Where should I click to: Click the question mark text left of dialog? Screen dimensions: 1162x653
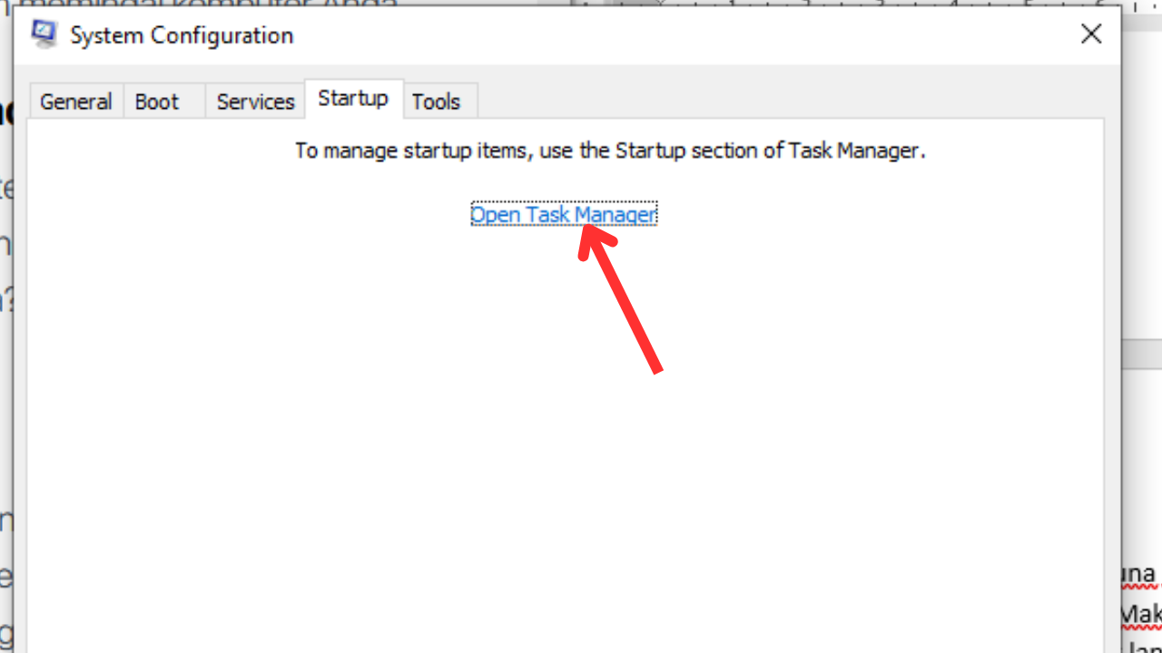pyautogui.click(x=6, y=299)
